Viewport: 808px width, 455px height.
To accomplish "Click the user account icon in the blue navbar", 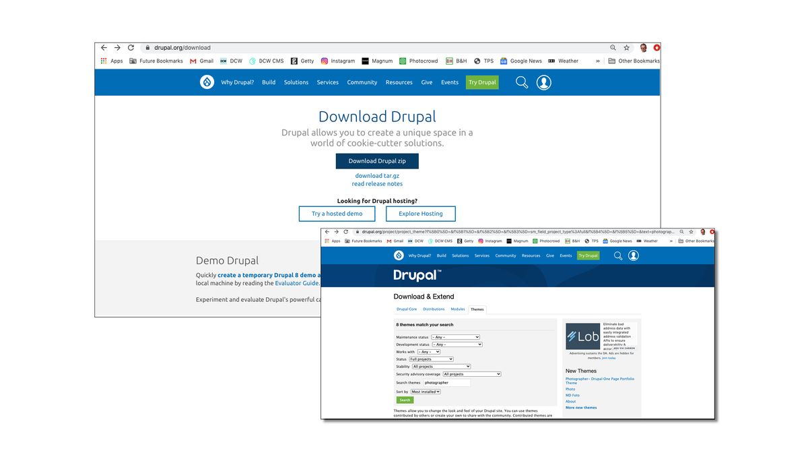I will click(x=544, y=82).
